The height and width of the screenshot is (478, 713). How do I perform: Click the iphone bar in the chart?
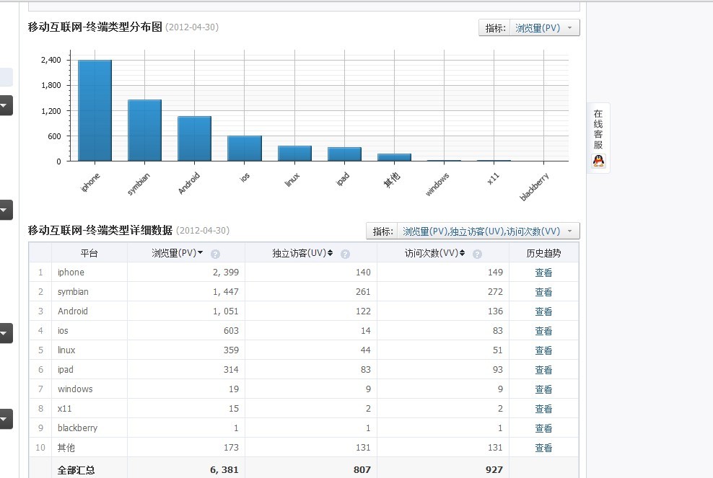click(x=95, y=110)
